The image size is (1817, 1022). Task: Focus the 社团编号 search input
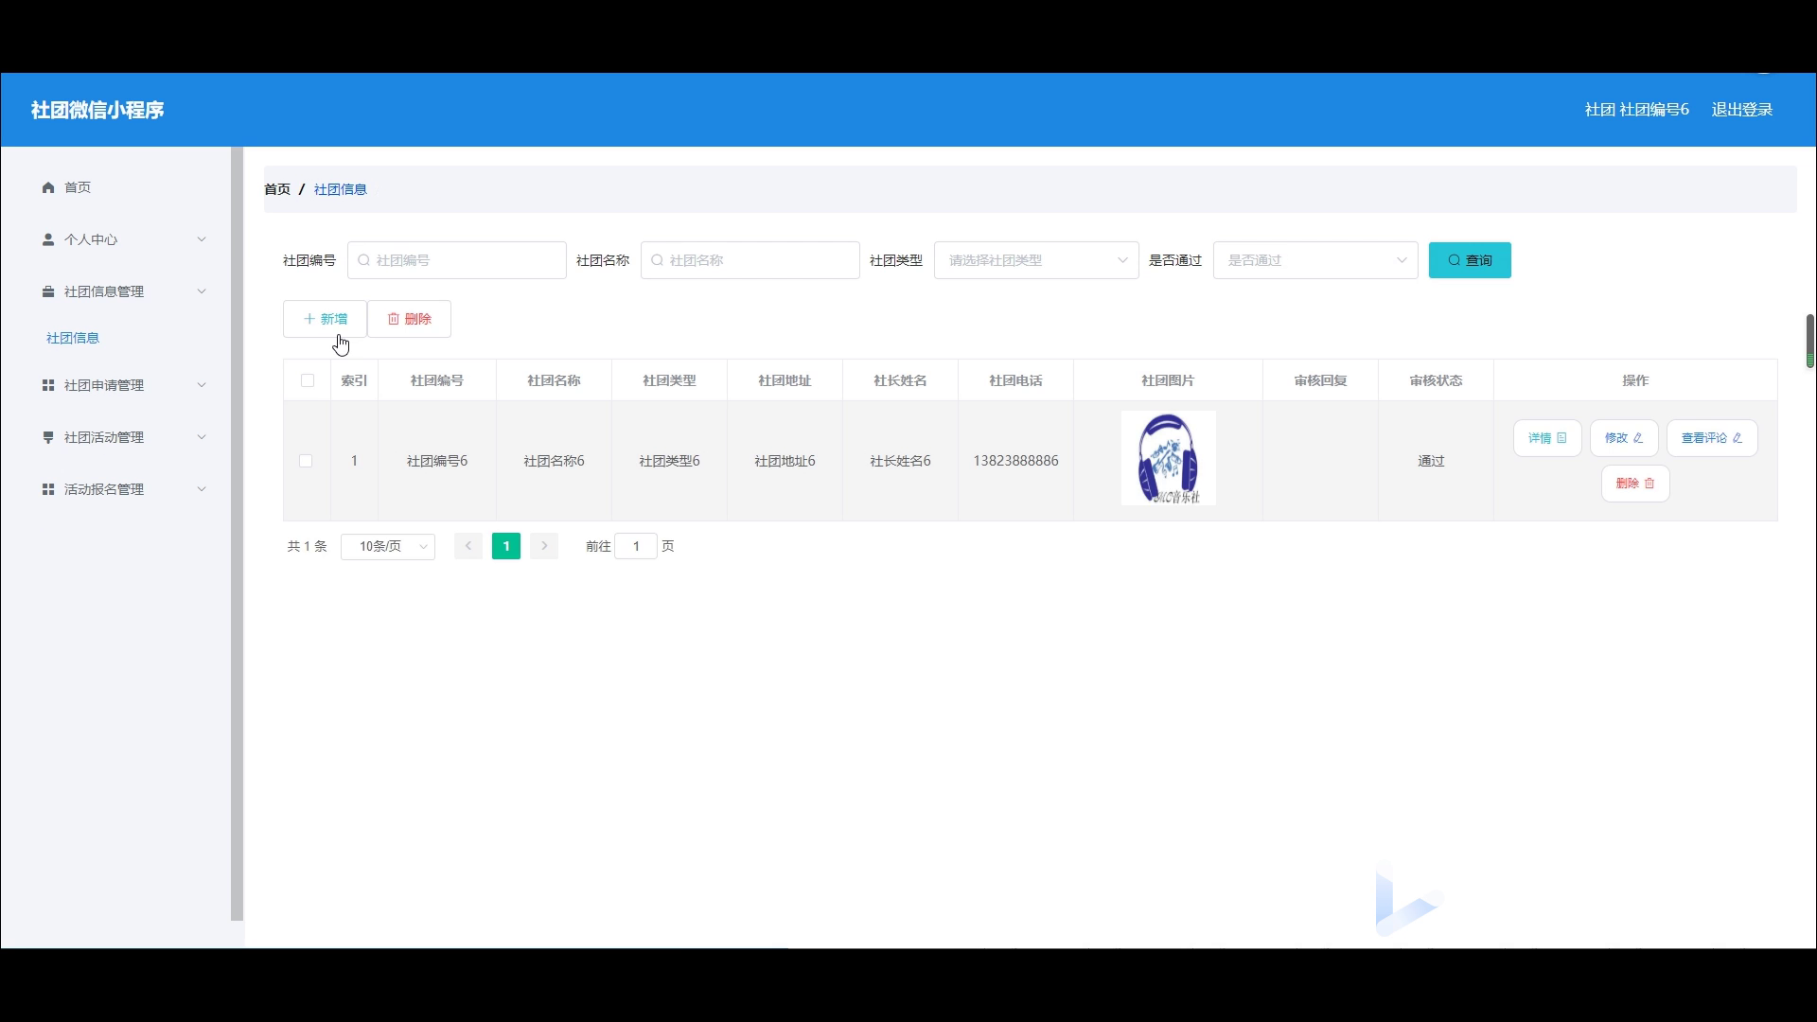coord(457,260)
